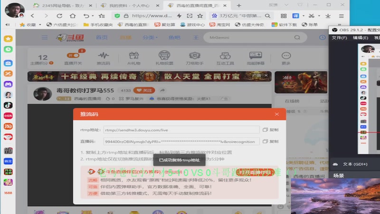Screen dimensions: 380x214
Task: Open the browser hamburger main menu
Action: pyautogui.click(x=341, y=16)
